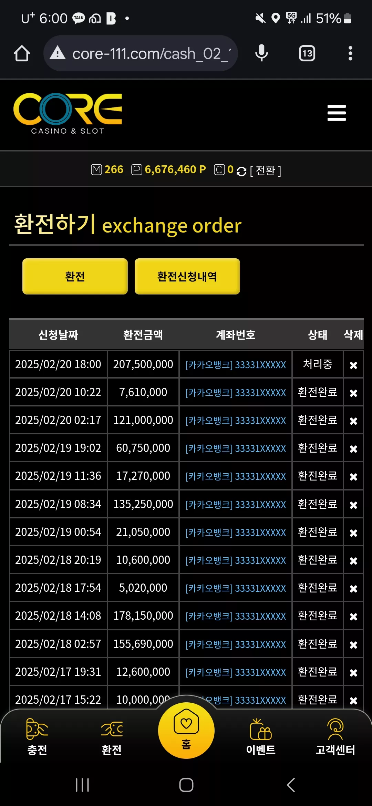372x806 pixels.
Task: Click the [ 전환 ] link
Action: (x=266, y=170)
